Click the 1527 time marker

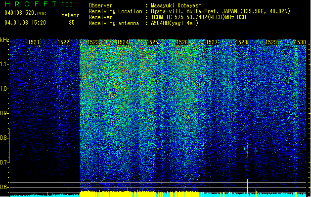[x=212, y=42]
